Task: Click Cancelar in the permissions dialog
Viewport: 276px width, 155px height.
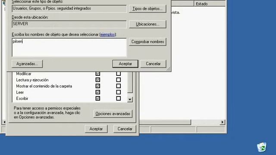Action: coord(125,129)
